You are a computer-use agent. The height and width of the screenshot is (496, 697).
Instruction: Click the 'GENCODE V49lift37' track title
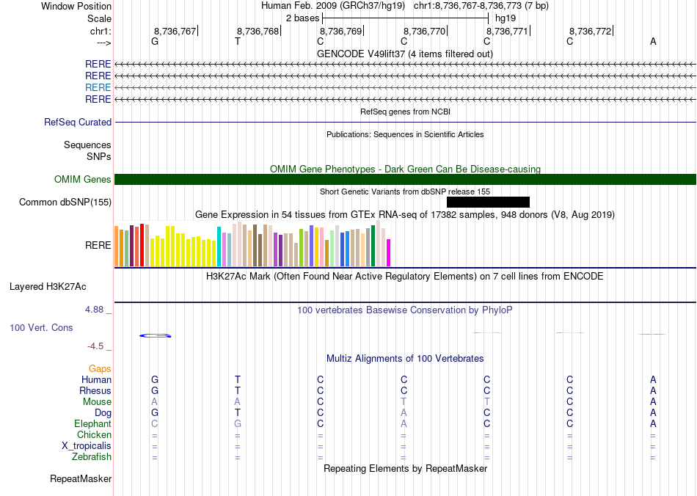405,54
